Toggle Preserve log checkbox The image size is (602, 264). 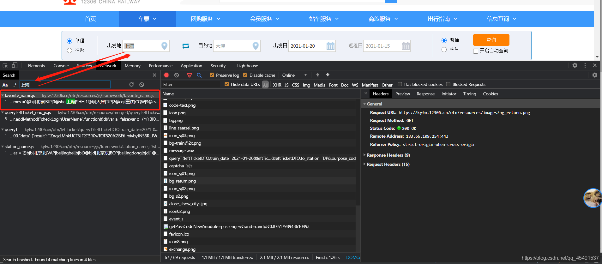[212, 75]
